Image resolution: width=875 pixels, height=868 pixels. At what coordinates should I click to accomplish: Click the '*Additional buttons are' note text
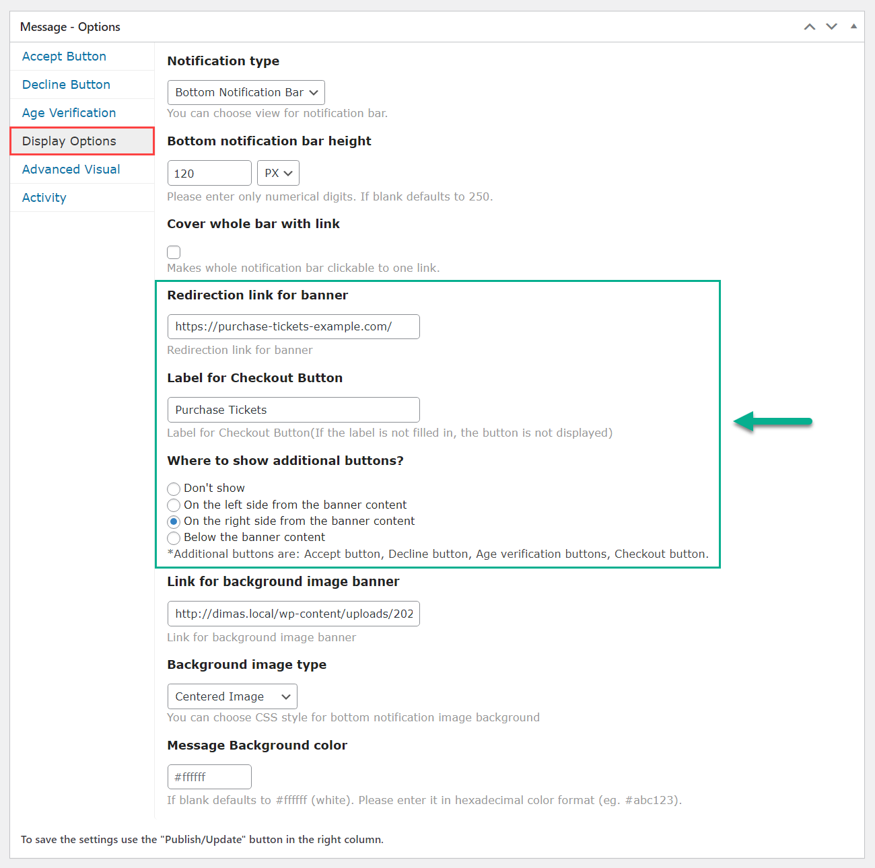click(x=438, y=554)
